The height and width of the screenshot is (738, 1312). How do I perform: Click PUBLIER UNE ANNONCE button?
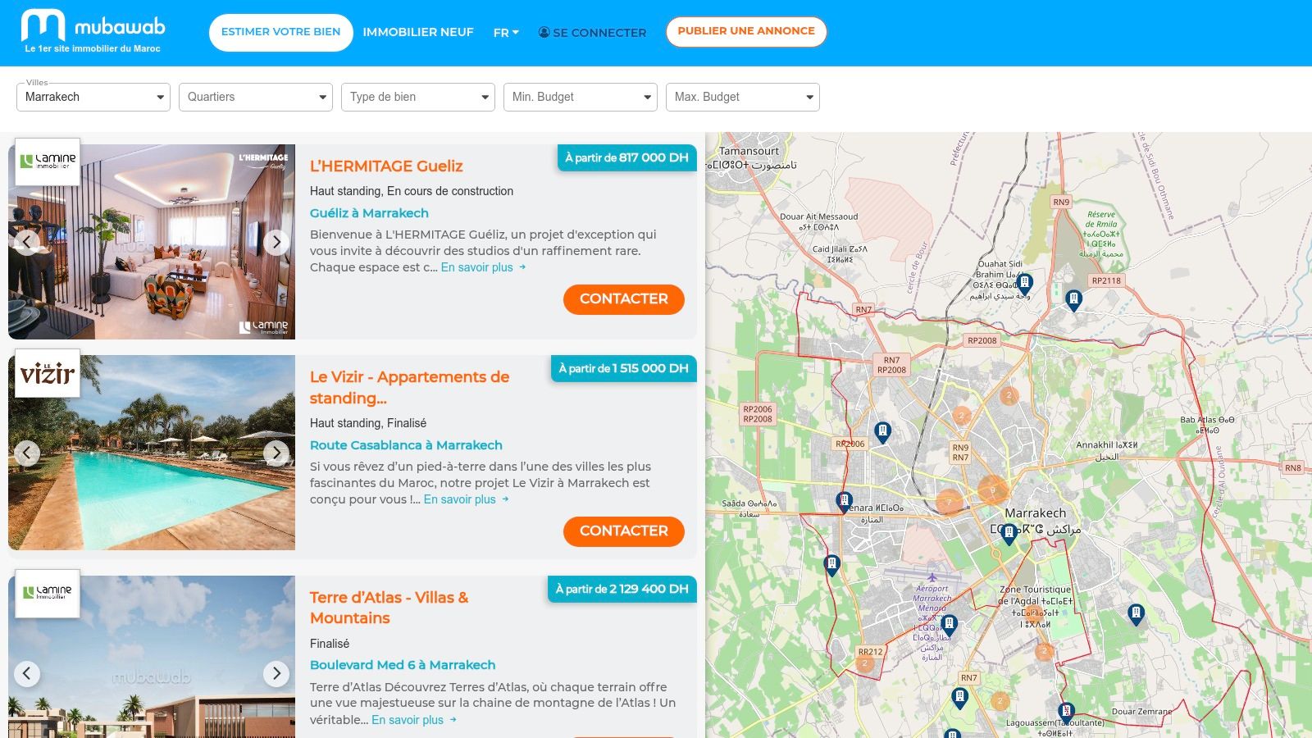746,31
